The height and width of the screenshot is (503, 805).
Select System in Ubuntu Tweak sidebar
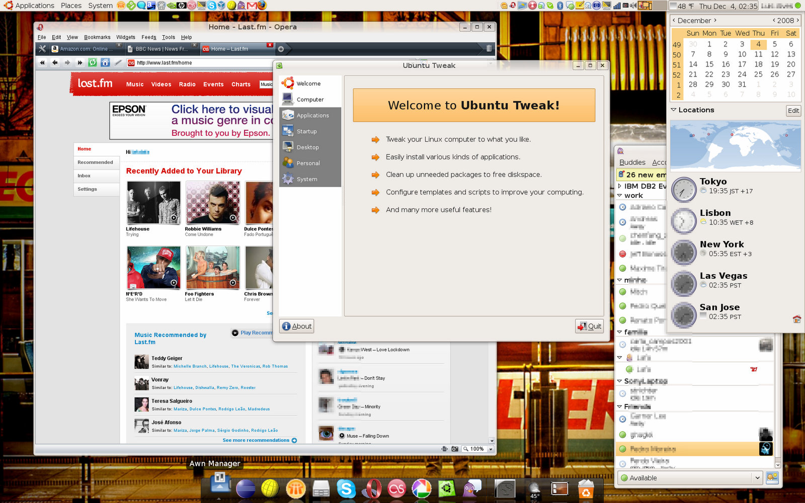click(x=310, y=179)
